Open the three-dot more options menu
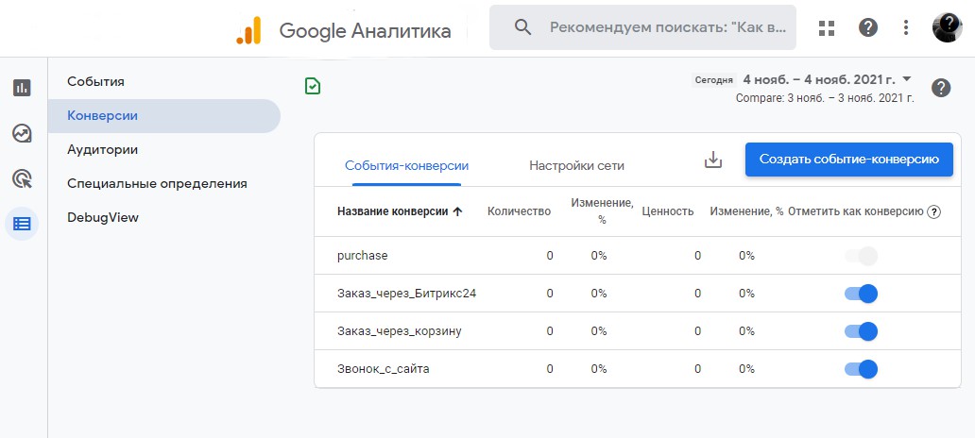975x438 pixels. (x=906, y=27)
